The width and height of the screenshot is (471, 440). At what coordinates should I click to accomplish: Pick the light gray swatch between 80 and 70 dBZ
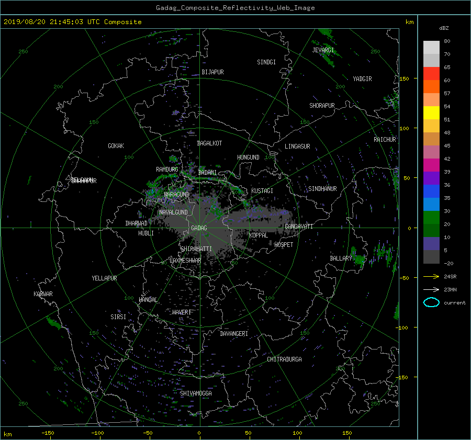pyautogui.click(x=431, y=47)
